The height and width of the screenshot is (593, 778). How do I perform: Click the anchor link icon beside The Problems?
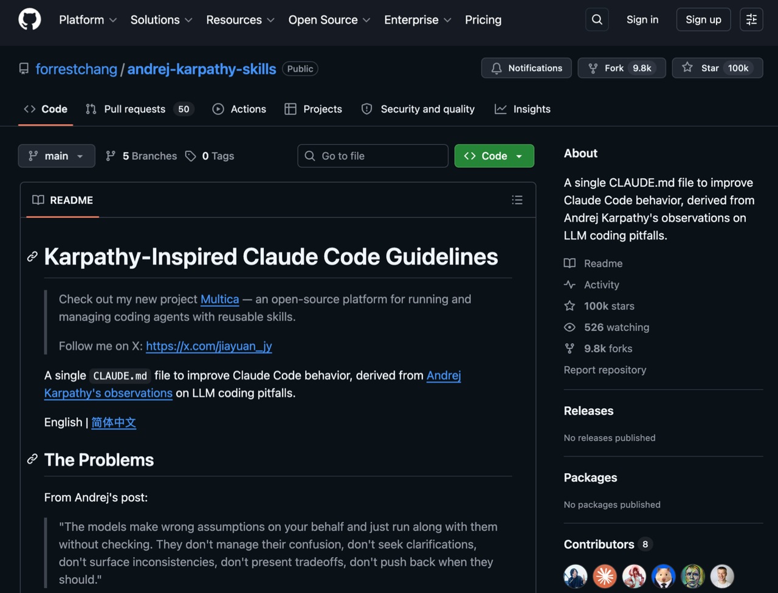pos(32,459)
